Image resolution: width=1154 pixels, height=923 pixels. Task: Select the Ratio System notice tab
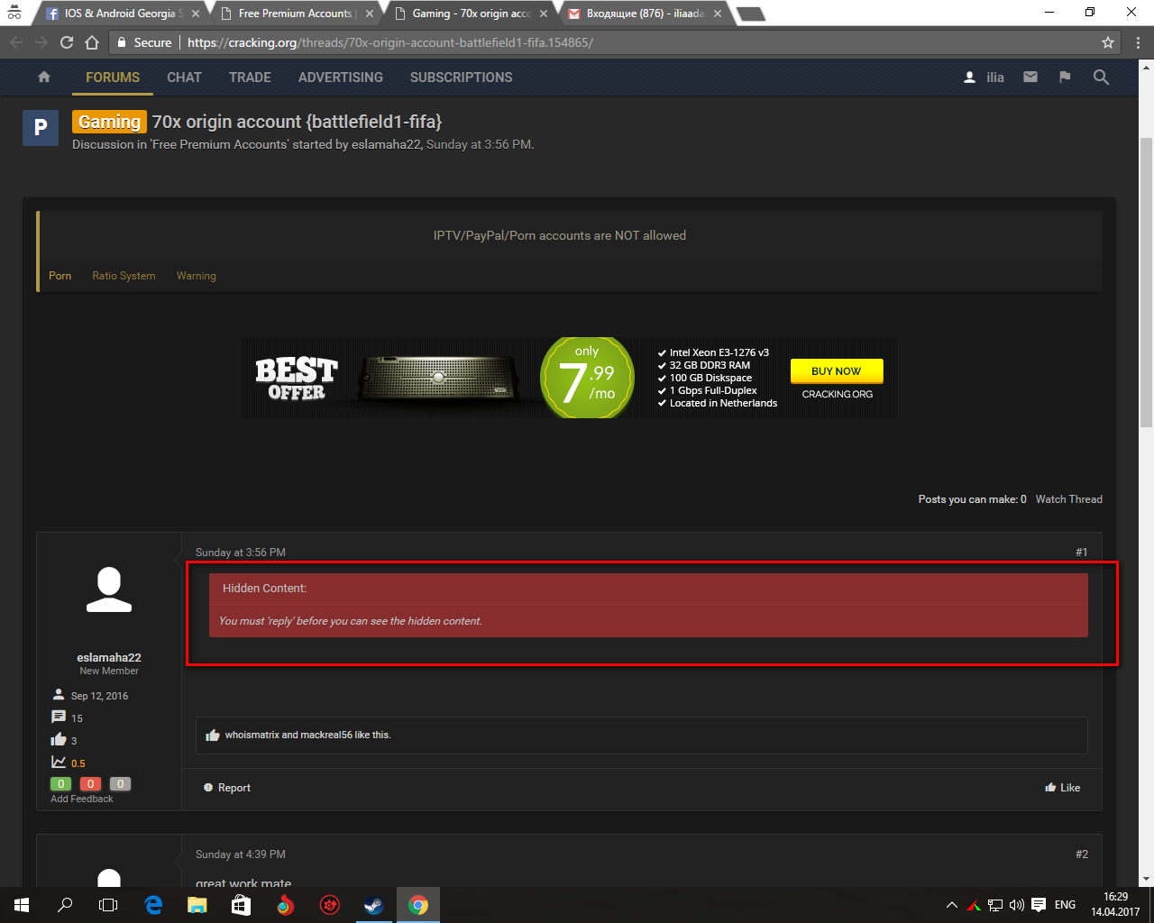124,276
